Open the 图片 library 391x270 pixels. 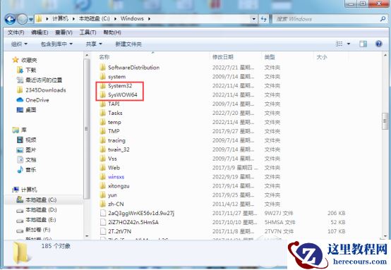[x=27, y=149]
